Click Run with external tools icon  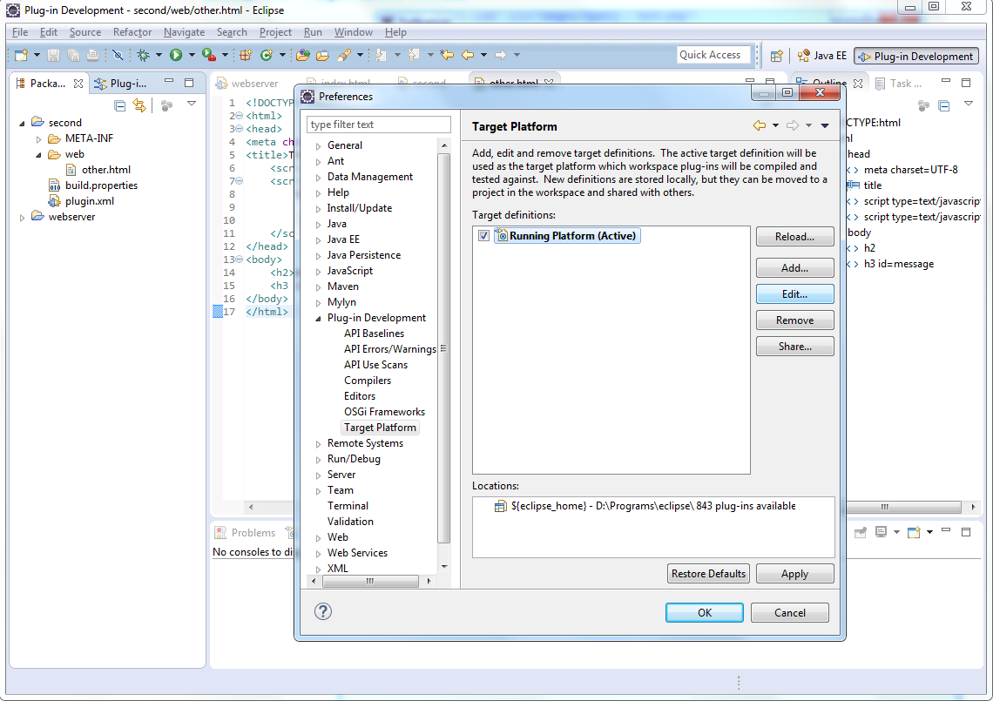tap(208, 55)
